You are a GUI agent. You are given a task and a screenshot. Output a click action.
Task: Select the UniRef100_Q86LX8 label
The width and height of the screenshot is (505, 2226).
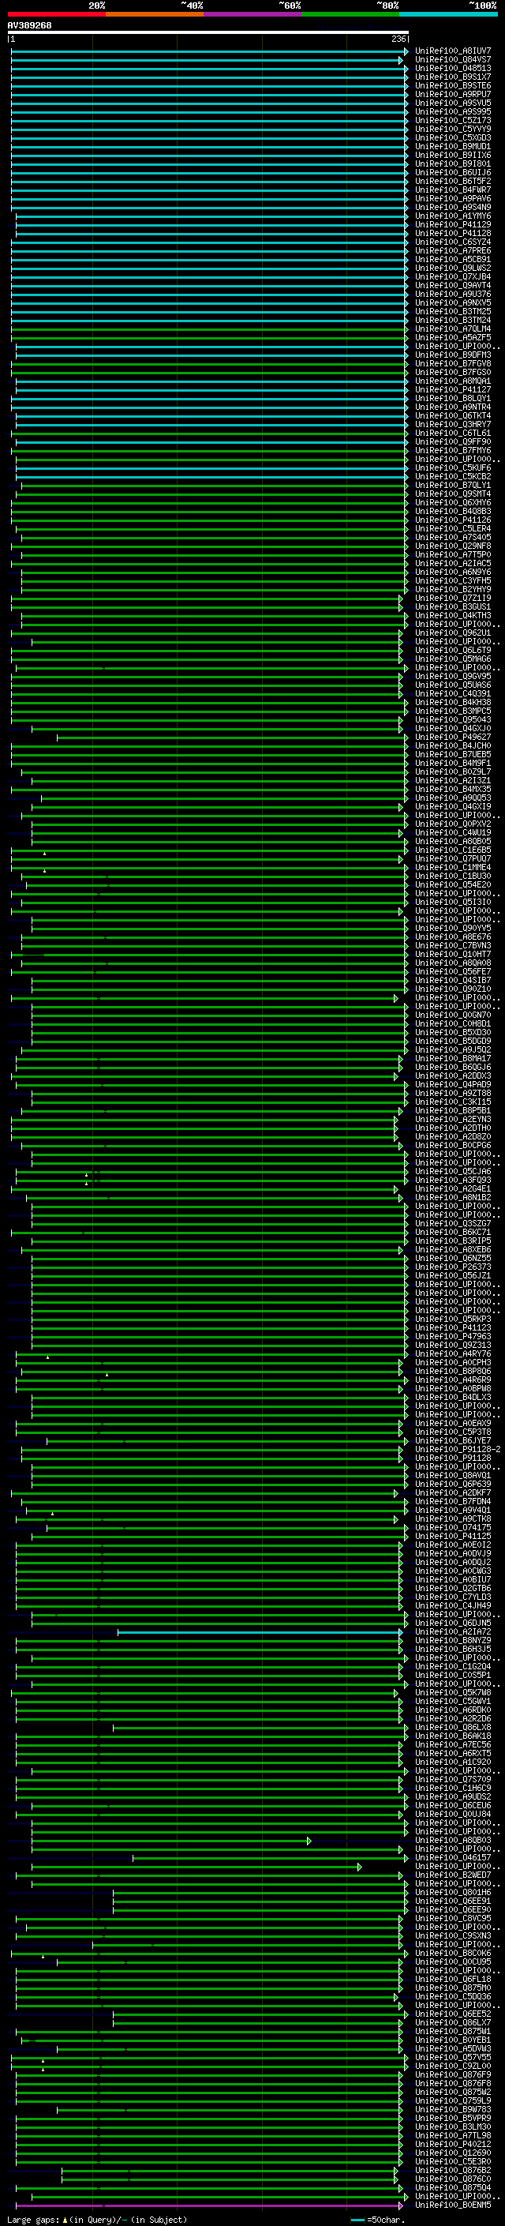[x=453, y=1728]
